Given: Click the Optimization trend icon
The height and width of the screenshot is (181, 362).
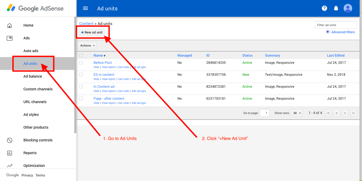Looking at the screenshot, I should click(10, 166).
